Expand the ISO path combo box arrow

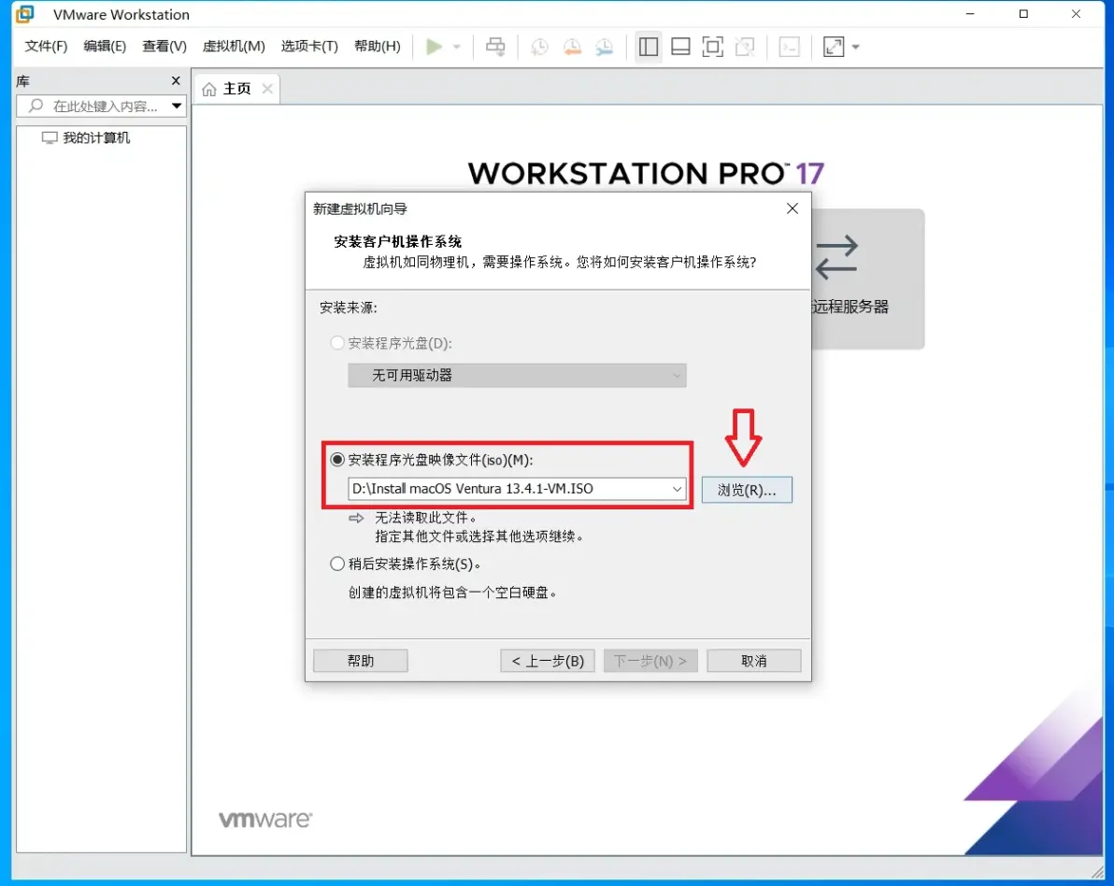(677, 489)
